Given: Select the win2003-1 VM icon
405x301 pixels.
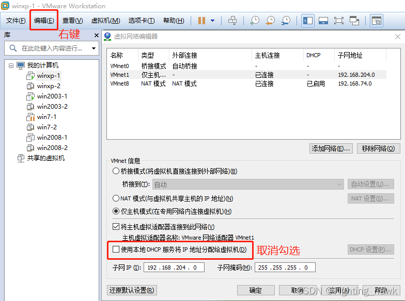Looking at the screenshot, I should [30, 96].
